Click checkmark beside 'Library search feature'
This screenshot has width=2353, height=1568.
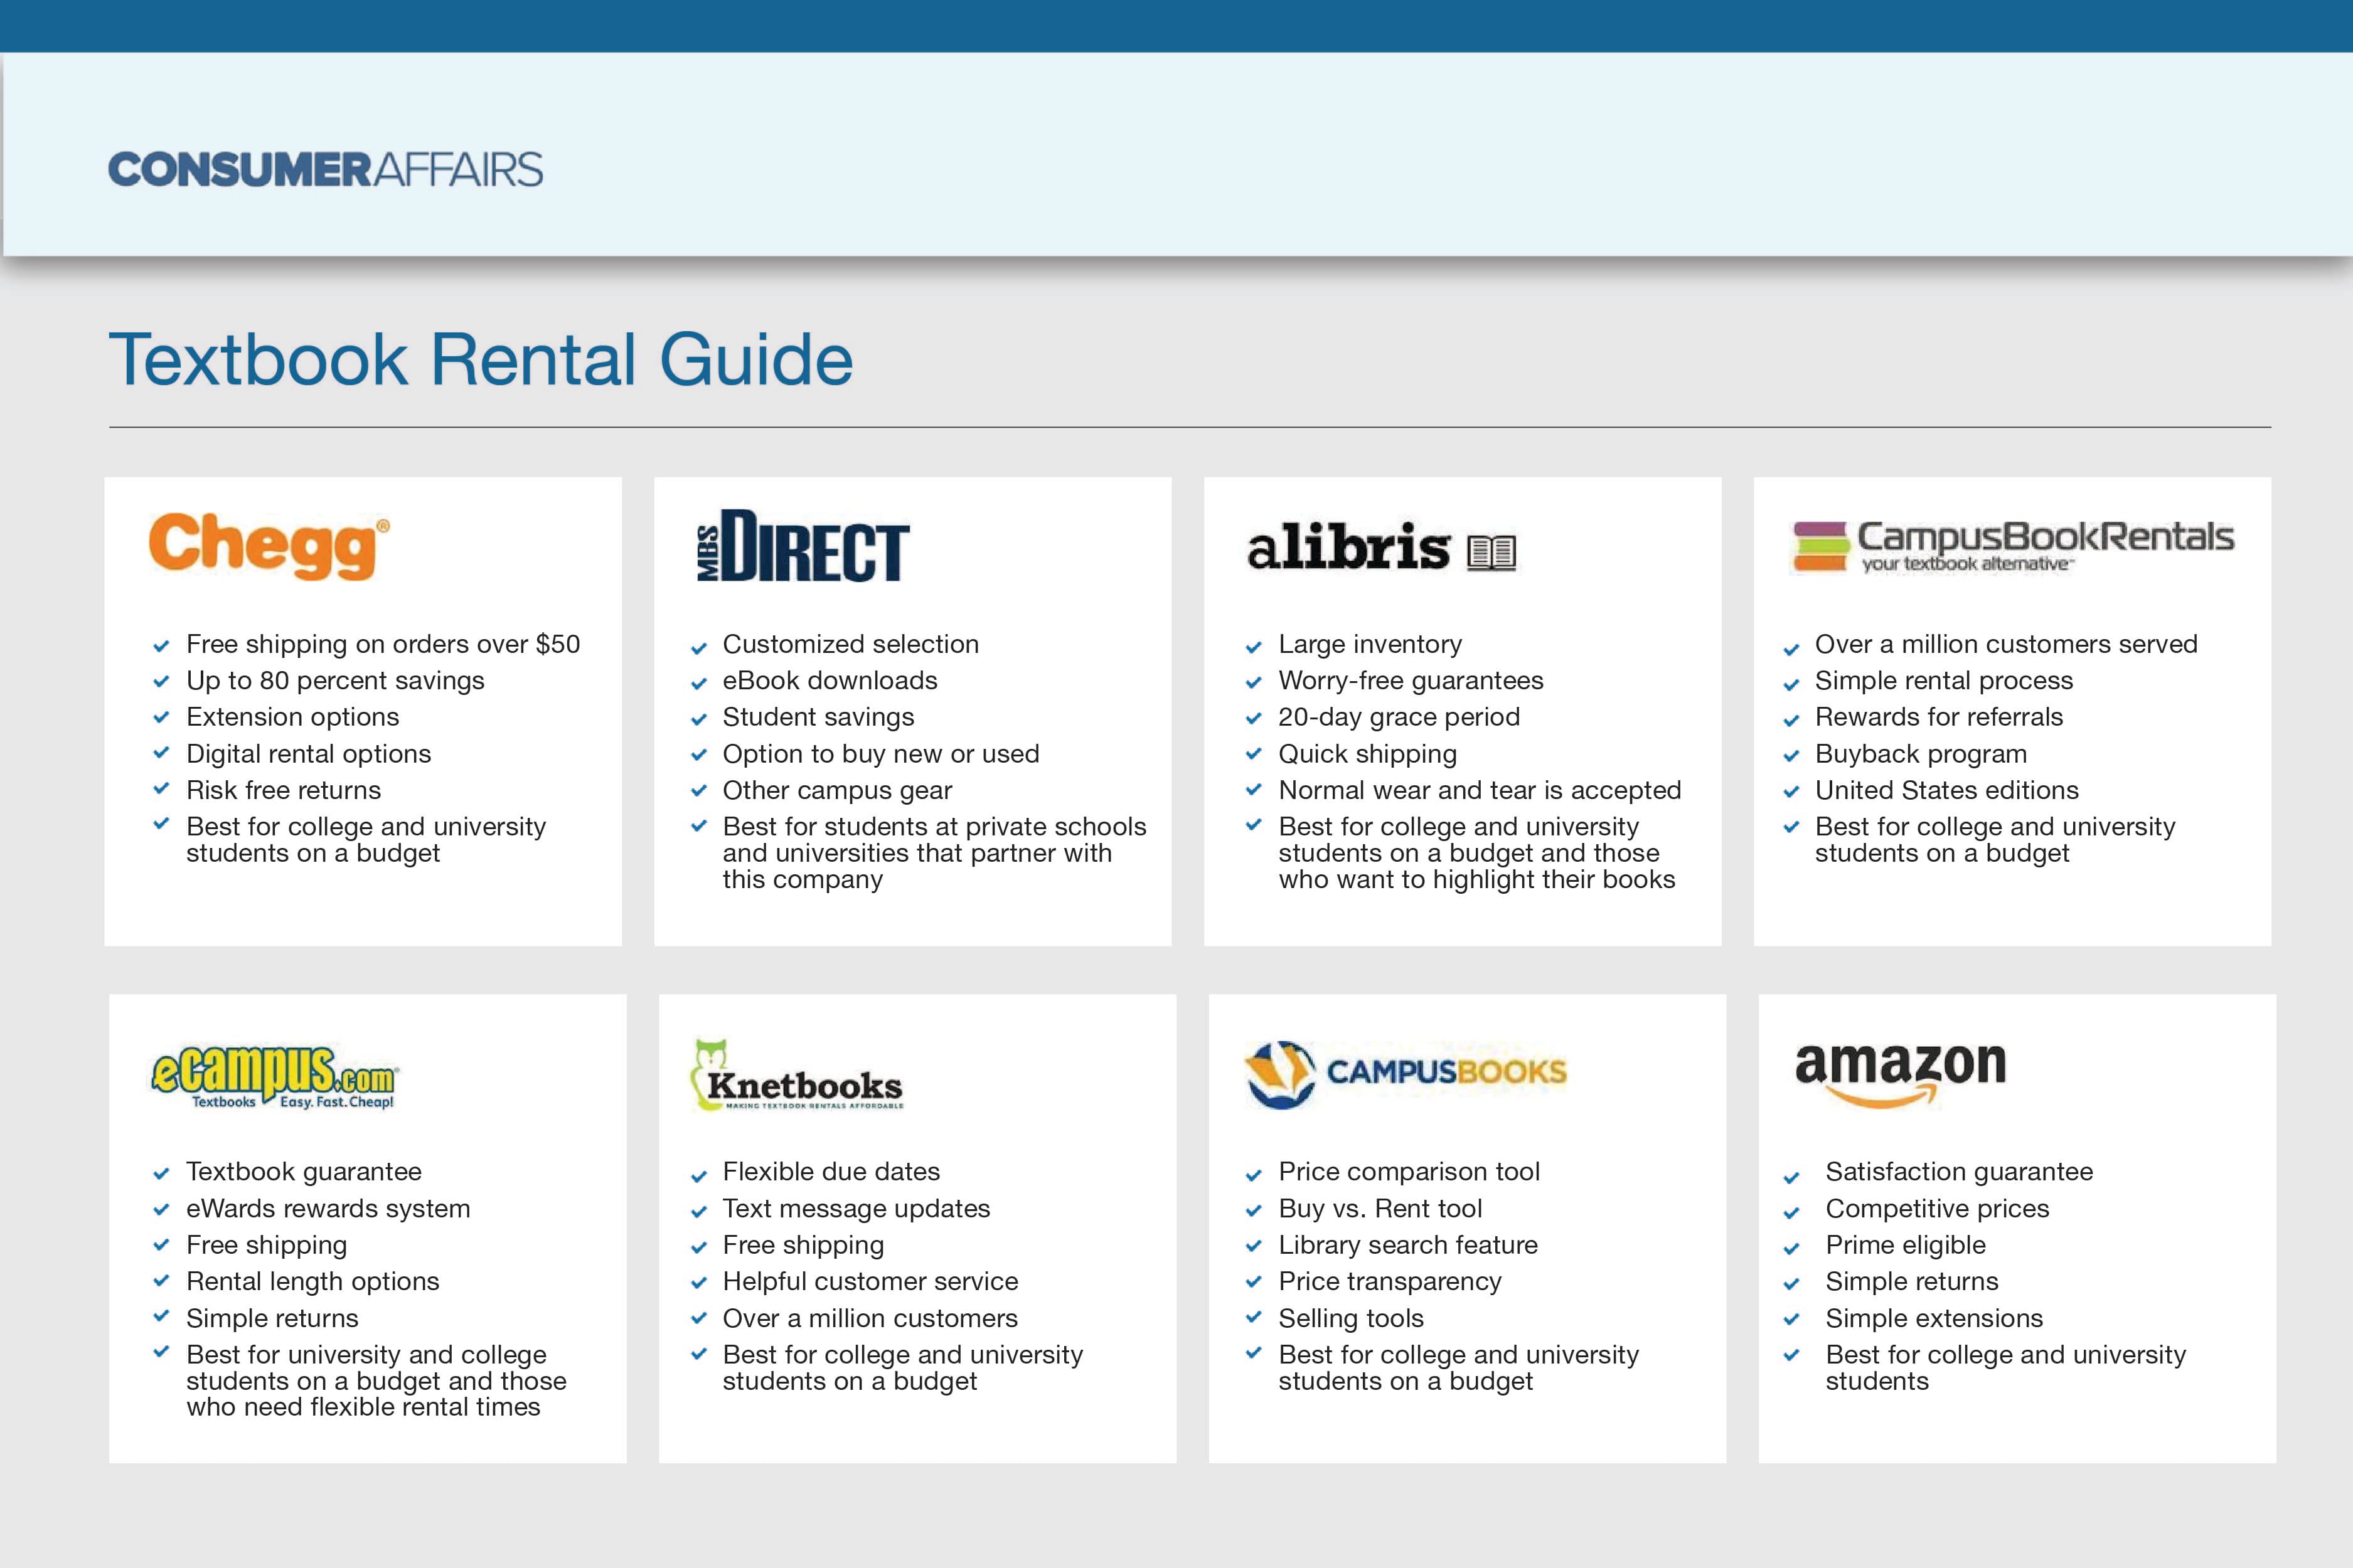pos(1252,1246)
